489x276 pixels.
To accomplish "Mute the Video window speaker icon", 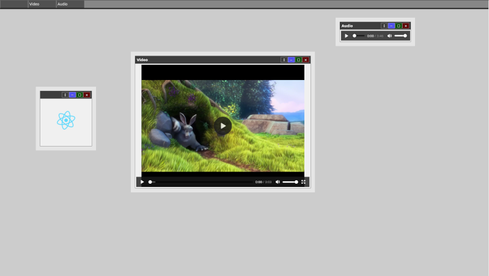I will (278, 182).
